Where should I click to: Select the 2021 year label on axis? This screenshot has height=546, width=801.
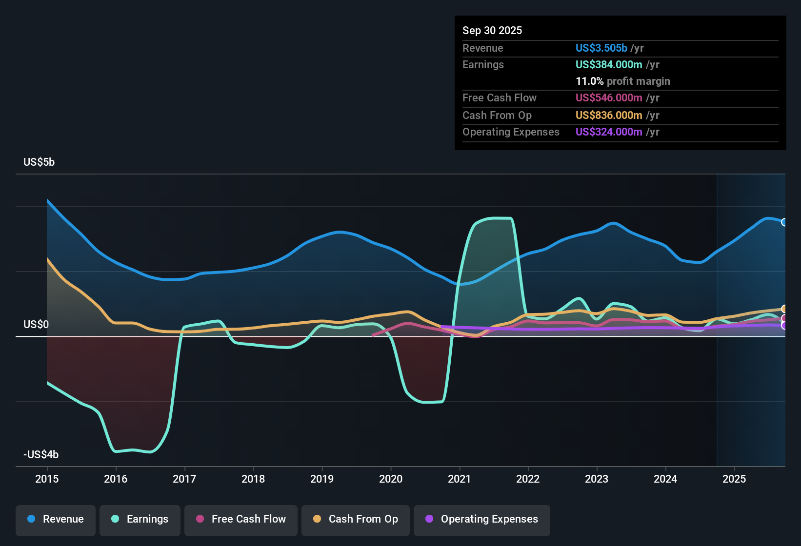point(460,479)
